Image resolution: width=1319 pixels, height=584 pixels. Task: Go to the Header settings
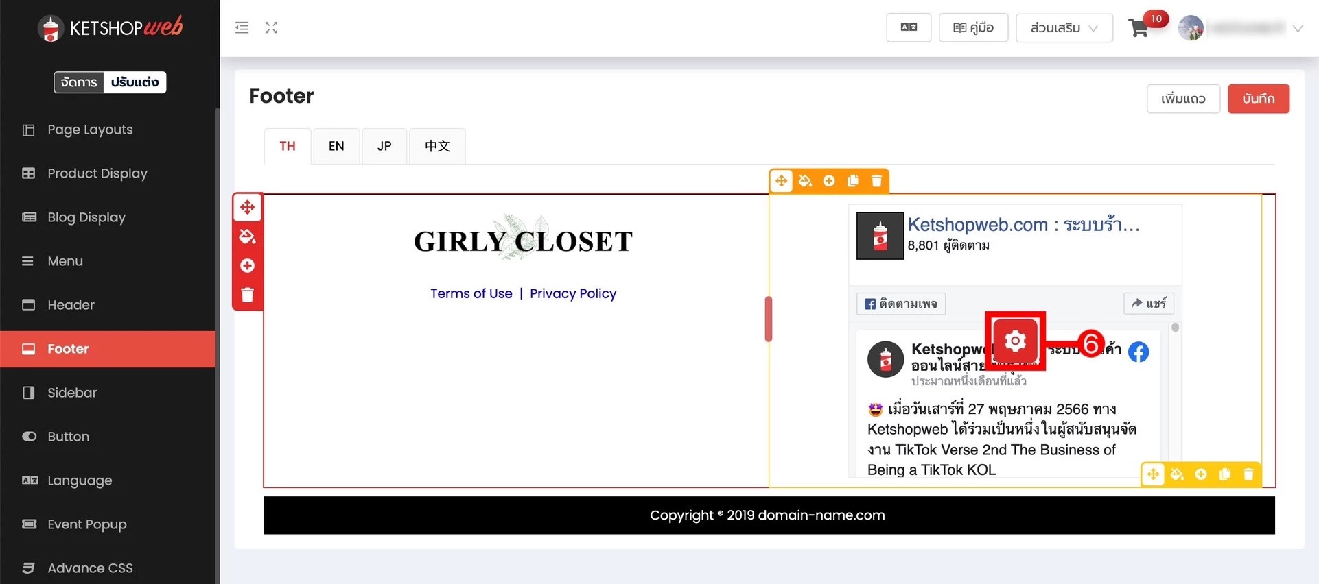(108, 305)
